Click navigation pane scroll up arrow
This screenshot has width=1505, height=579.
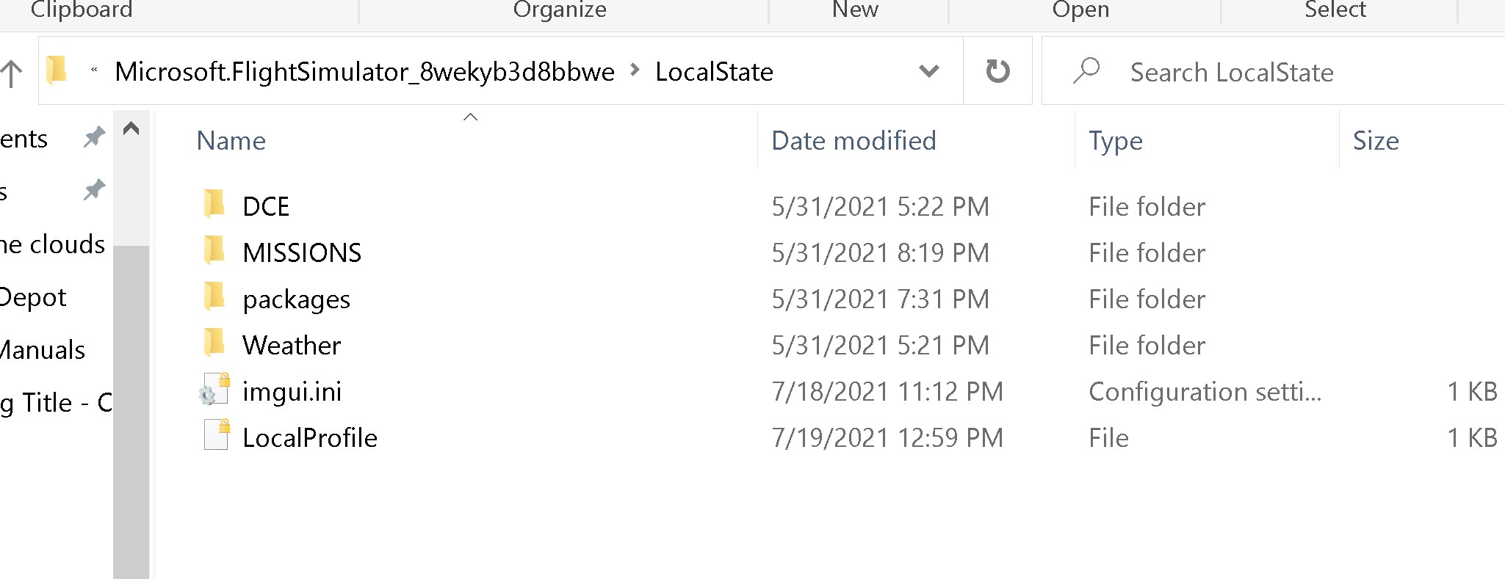[131, 129]
